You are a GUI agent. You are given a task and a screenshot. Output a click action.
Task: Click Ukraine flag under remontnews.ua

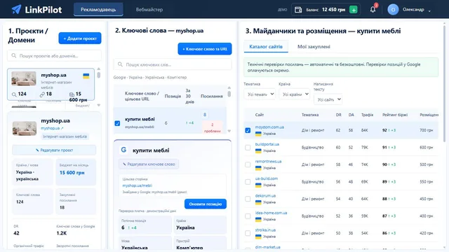click(258, 168)
